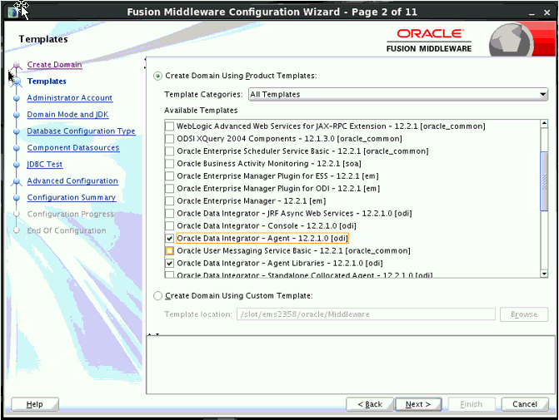Click templates list scroll down arrow
559x420 pixels.
click(x=544, y=274)
